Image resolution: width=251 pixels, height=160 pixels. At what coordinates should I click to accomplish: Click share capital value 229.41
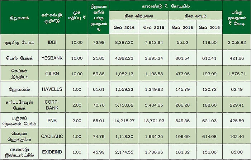click(x=237, y=105)
